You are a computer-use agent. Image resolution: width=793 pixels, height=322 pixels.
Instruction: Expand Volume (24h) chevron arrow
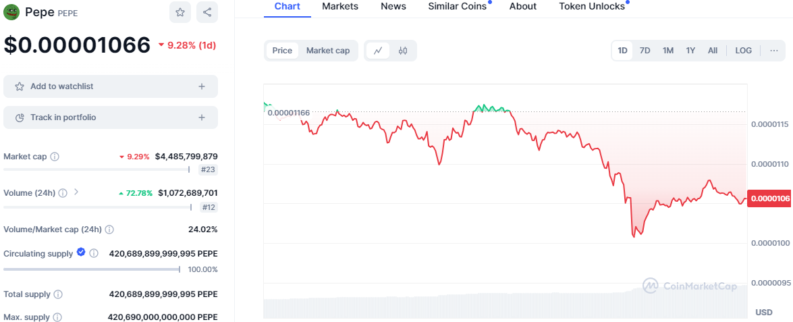(x=76, y=192)
